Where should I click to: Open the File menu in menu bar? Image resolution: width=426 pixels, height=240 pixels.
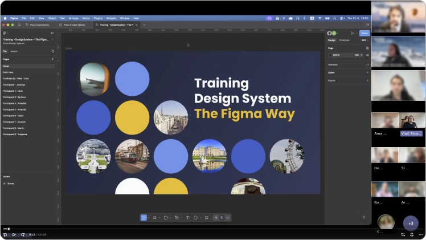[x=24, y=18]
